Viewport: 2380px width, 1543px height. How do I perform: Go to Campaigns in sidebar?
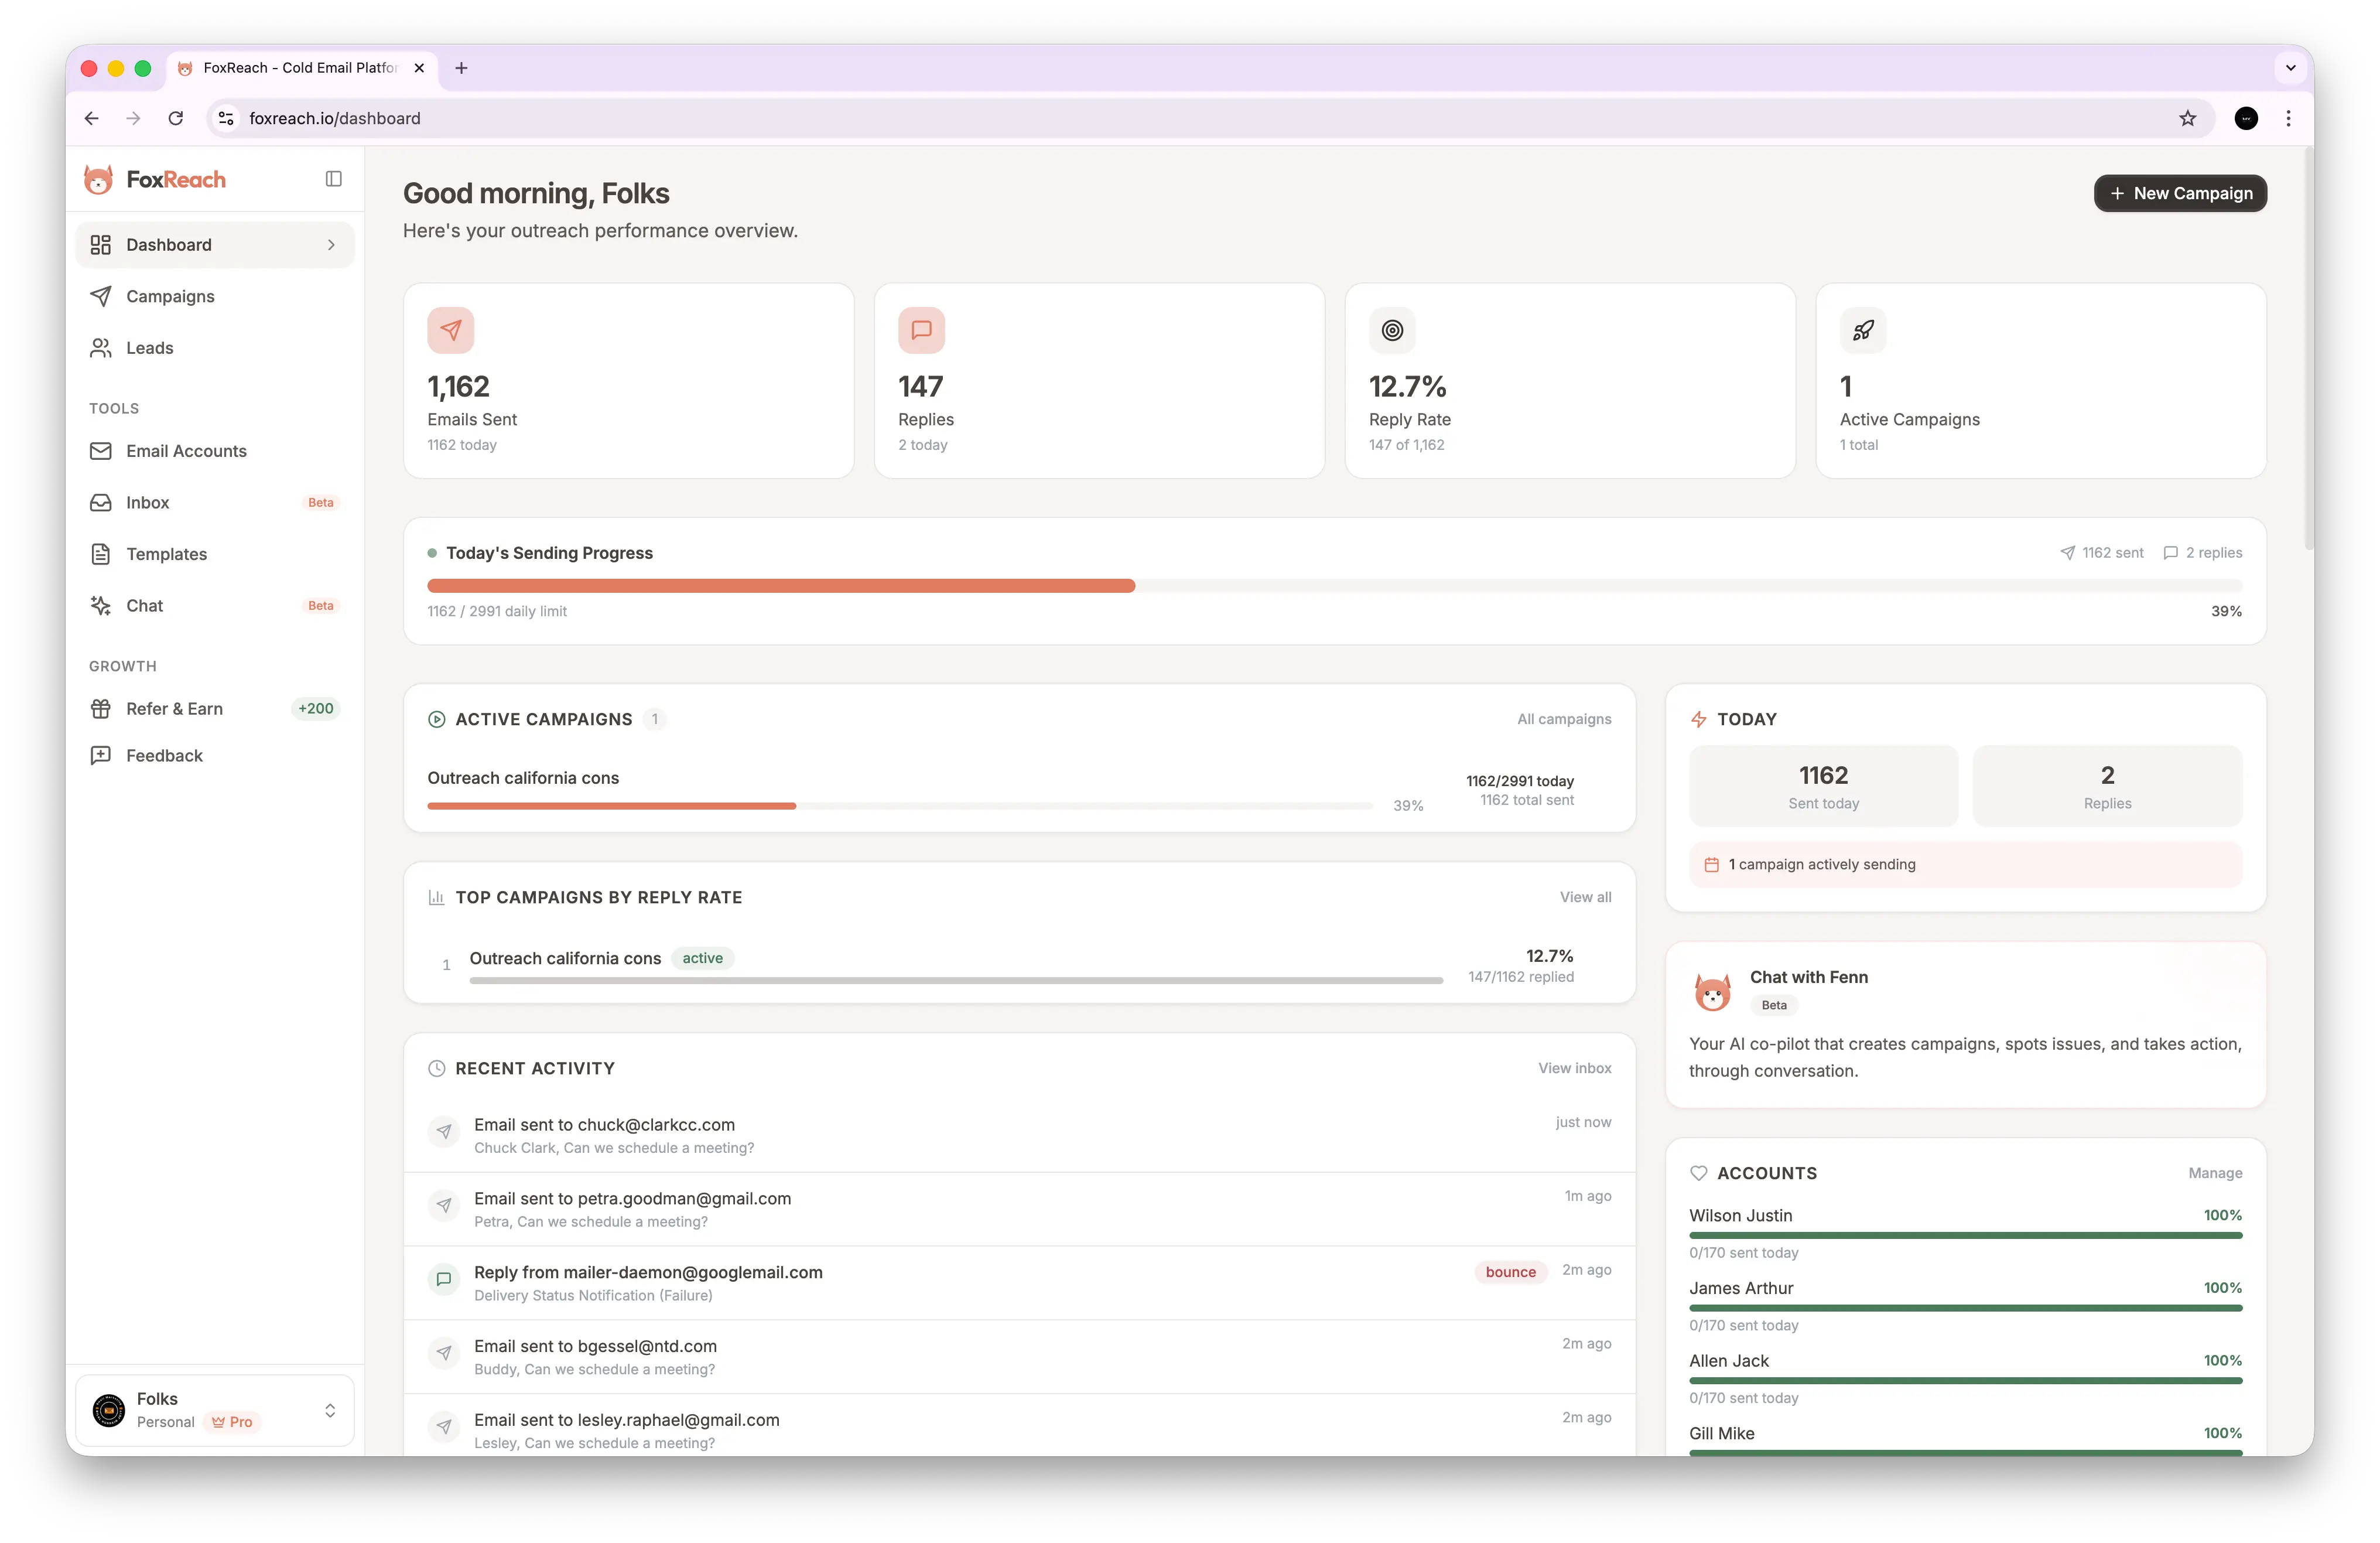tap(215, 296)
